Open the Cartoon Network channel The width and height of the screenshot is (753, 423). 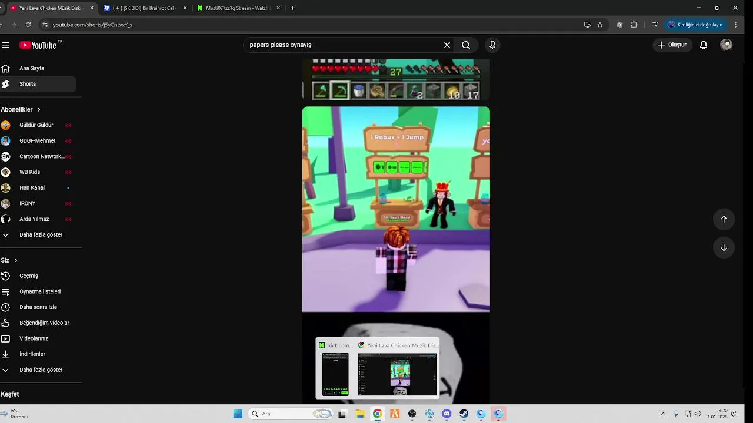[38, 156]
